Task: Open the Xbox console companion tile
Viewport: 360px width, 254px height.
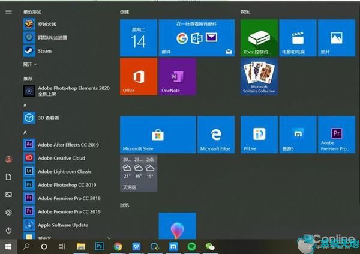Action: coord(259,38)
